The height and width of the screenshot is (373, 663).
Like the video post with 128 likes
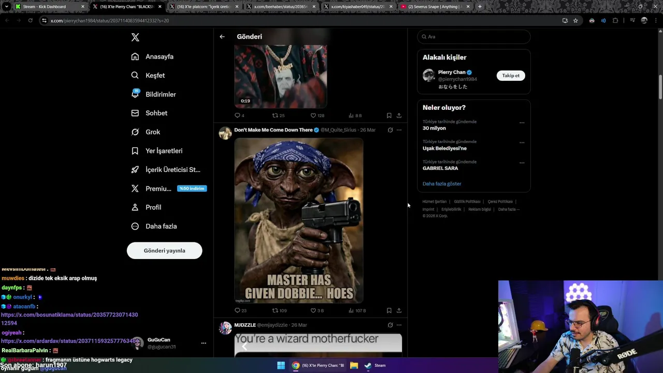[x=317, y=116]
